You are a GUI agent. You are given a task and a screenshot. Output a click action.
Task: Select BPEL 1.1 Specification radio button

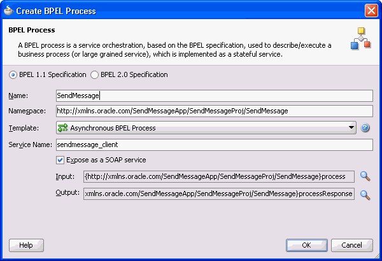[13, 74]
